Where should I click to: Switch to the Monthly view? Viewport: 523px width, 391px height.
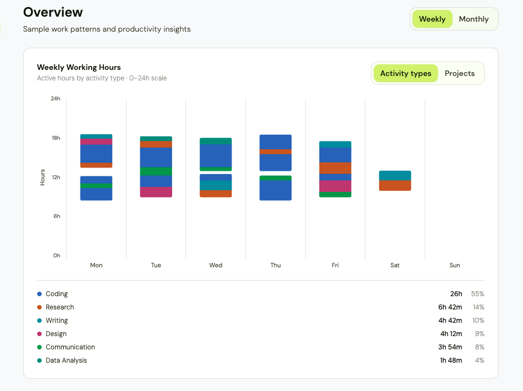pyautogui.click(x=474, y=19)
